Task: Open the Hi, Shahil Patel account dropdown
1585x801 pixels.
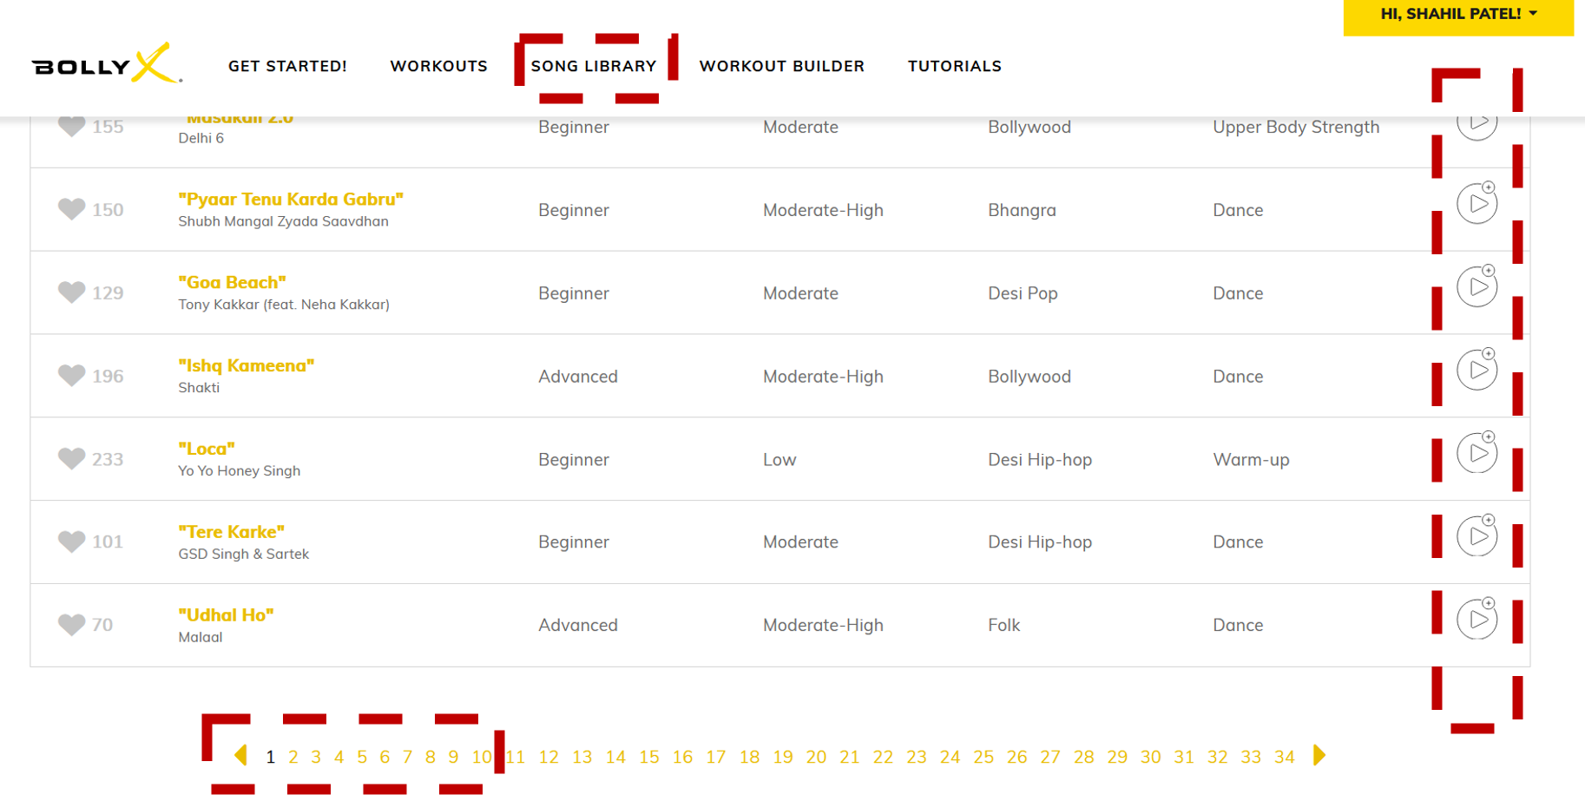Action: pos(1458,16)
